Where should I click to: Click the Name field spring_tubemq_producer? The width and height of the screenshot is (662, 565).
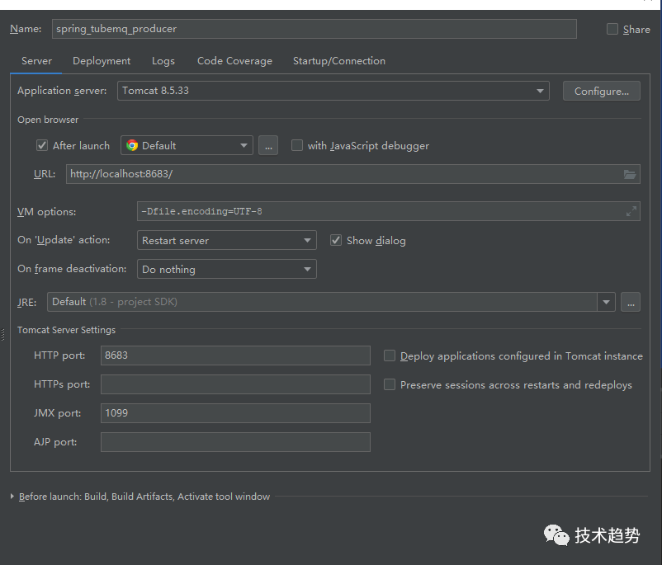(314, 29)
